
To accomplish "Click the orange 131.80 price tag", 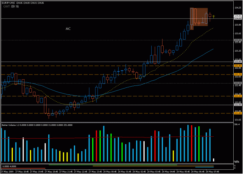I will pos(238,113).
